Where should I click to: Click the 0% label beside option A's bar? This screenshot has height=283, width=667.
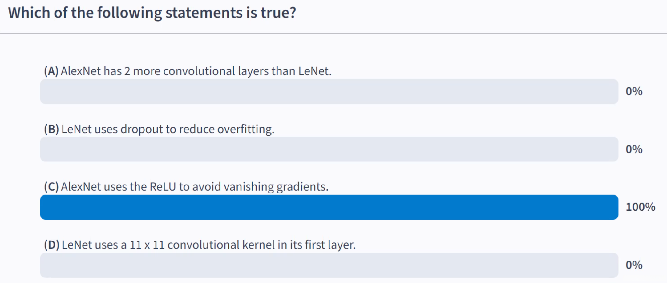click(634, 91)
